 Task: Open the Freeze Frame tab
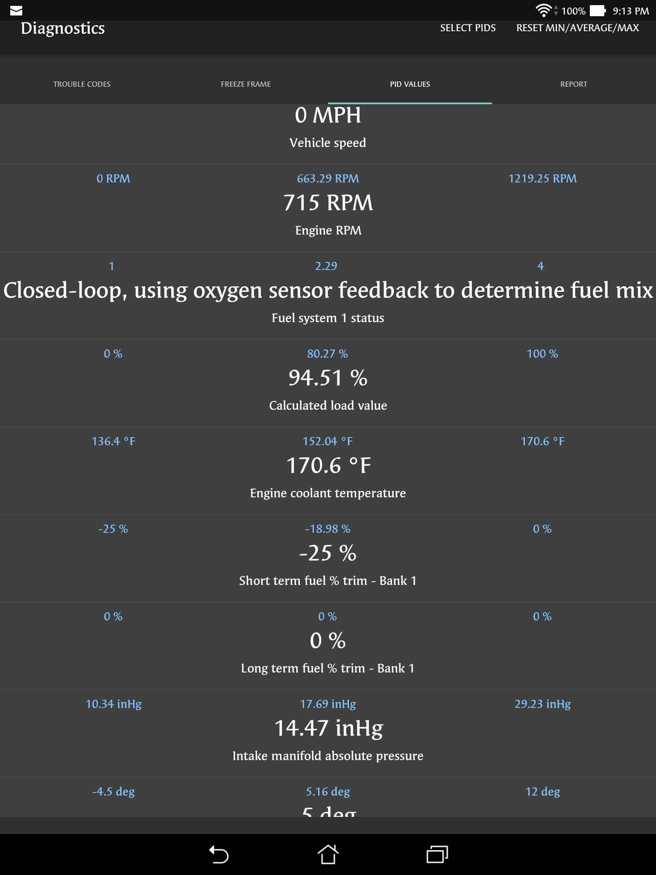tap(246, 84)
